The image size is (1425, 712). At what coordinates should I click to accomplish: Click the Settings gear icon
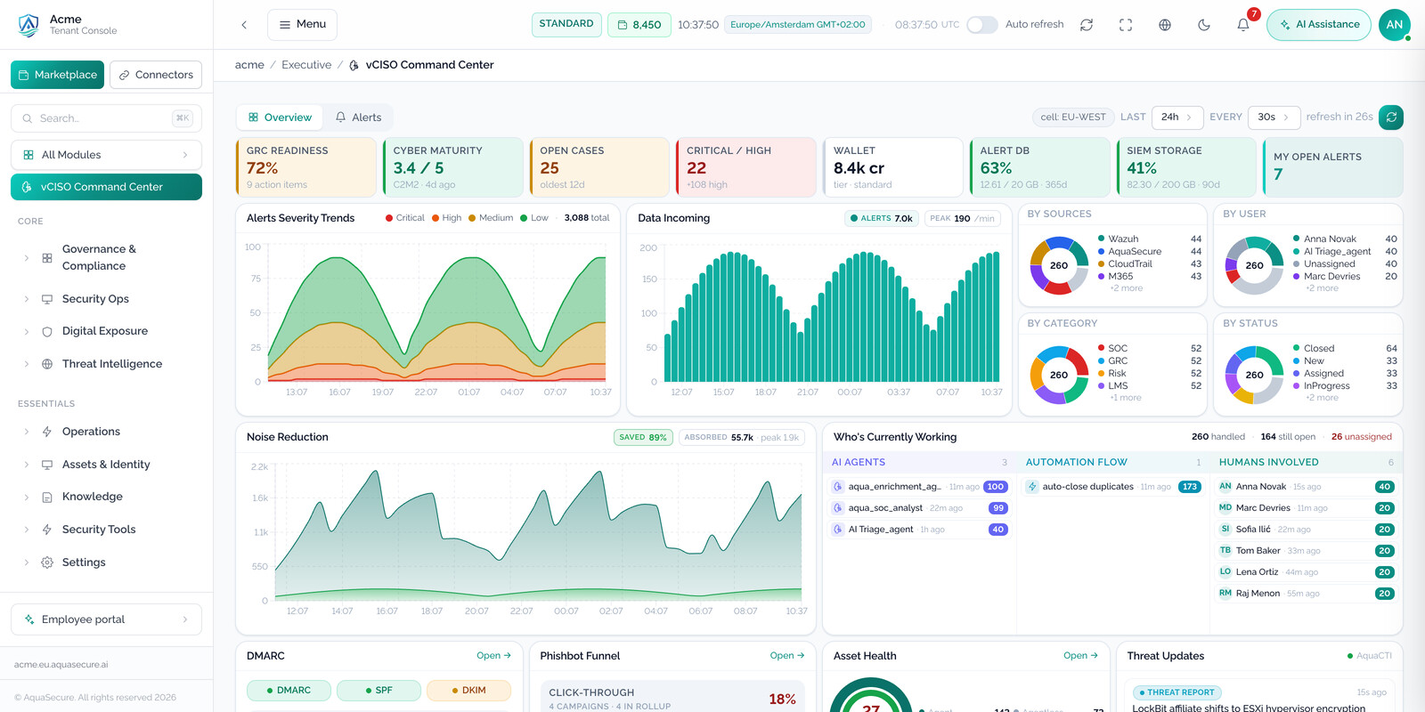(x=47, y=562)
